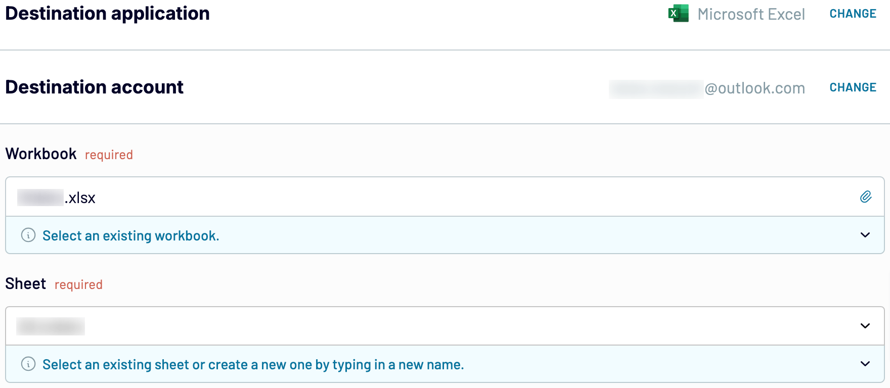Expand the 'Select an existing sheet' helper panel
This screenshot has height=388, width=890.
click(865, 364)
